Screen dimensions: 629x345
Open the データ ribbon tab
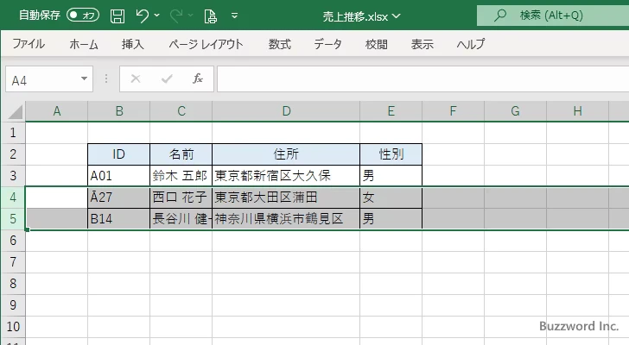(x=327, y=44)
